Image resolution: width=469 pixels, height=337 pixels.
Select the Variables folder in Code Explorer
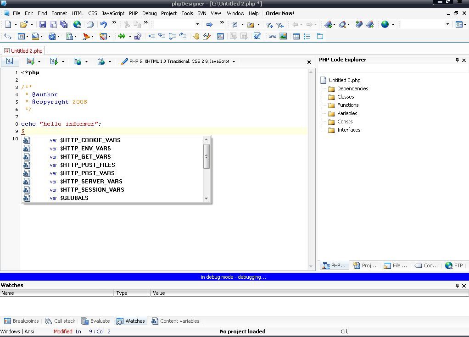(x=342, y=114)
